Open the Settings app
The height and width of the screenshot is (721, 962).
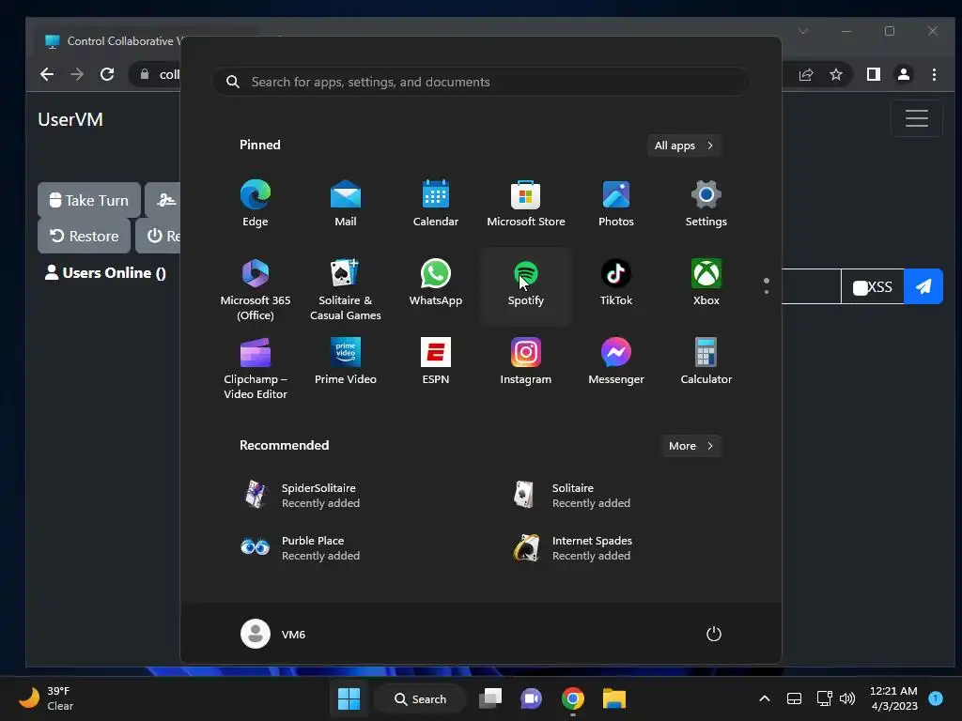click(x=706, y=204)
